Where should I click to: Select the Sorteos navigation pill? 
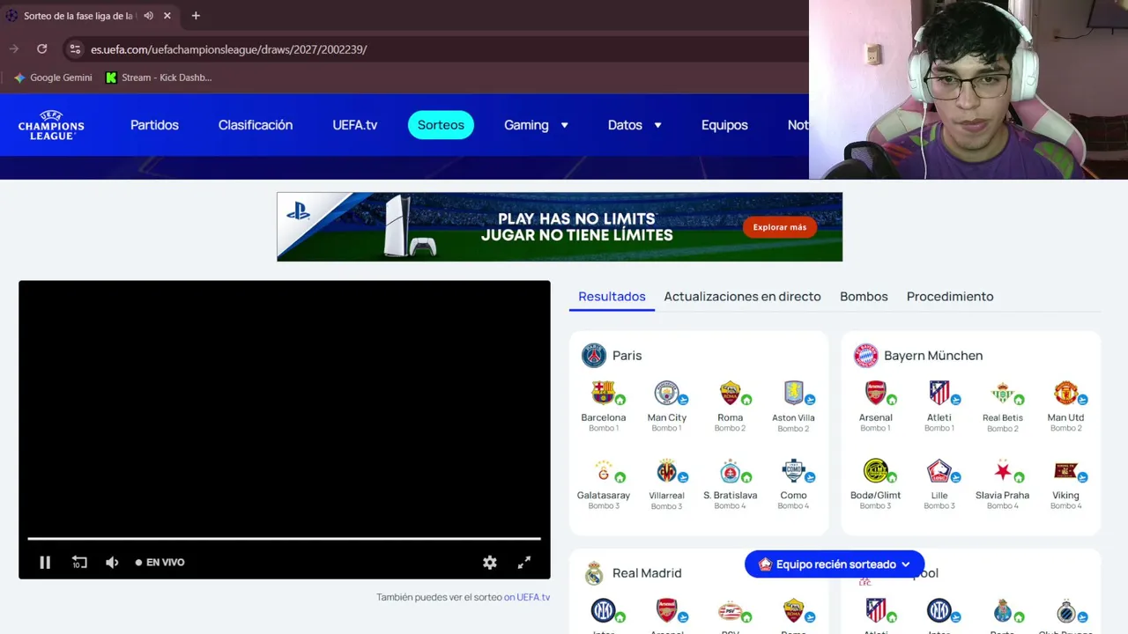coord(441,125)
